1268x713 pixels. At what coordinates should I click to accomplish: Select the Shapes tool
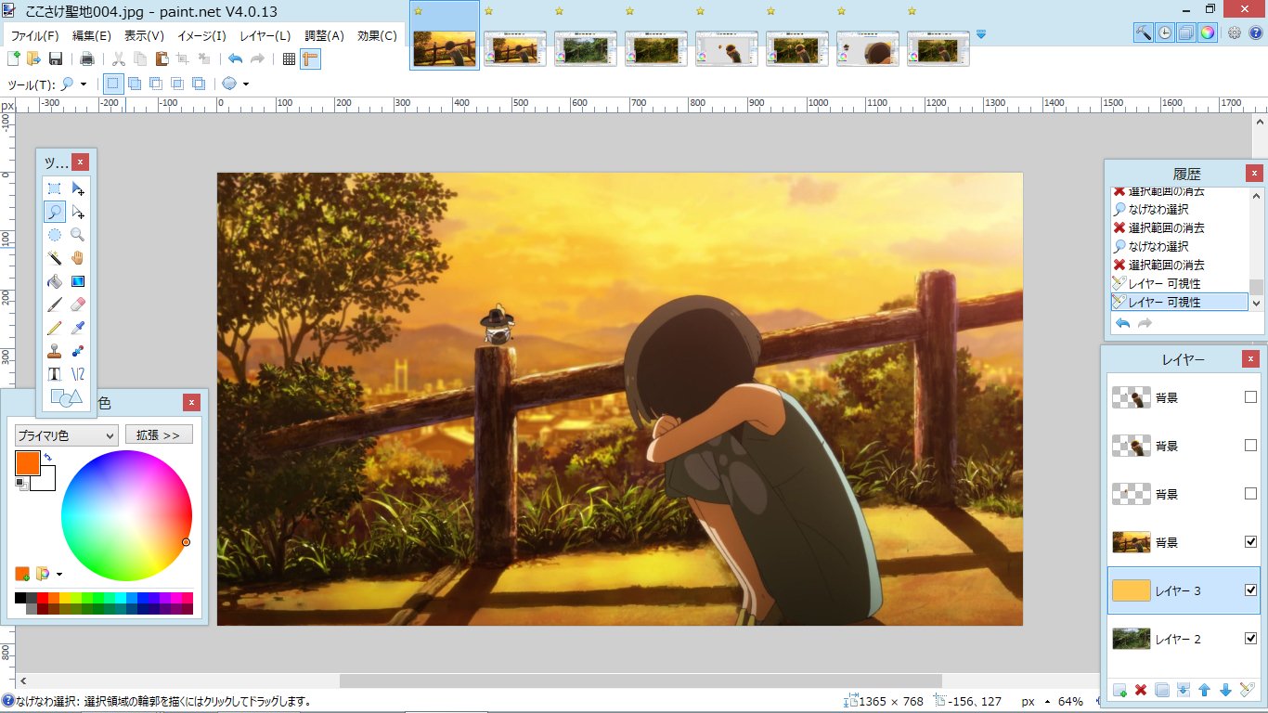click(x=66, y=397)
